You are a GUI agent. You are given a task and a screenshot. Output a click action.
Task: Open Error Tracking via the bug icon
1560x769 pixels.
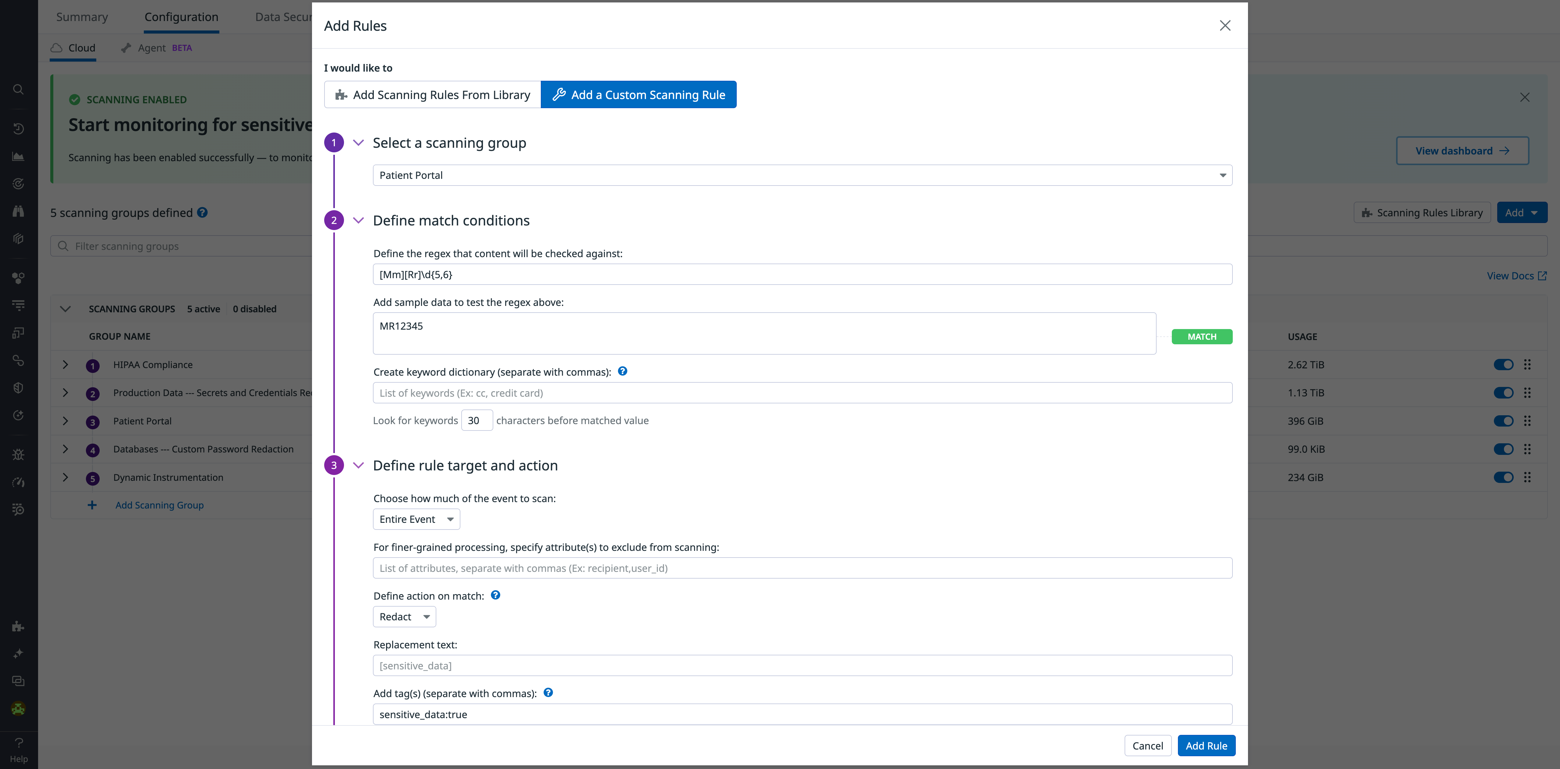coord(18,454)
